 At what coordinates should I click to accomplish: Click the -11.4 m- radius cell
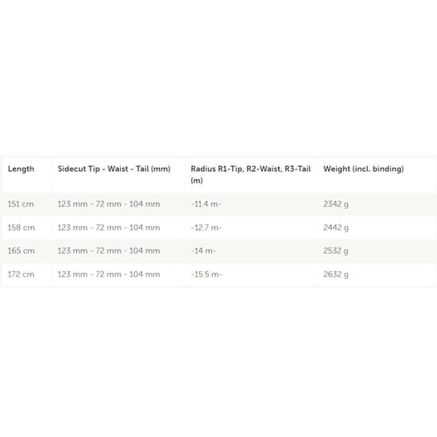coord(206,204)
